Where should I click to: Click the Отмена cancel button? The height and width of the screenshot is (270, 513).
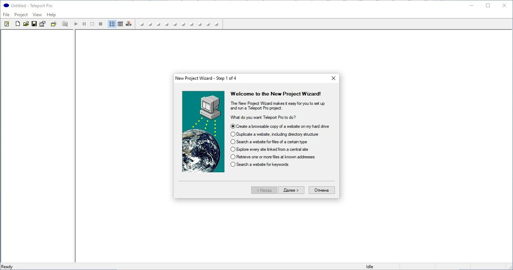322,190
